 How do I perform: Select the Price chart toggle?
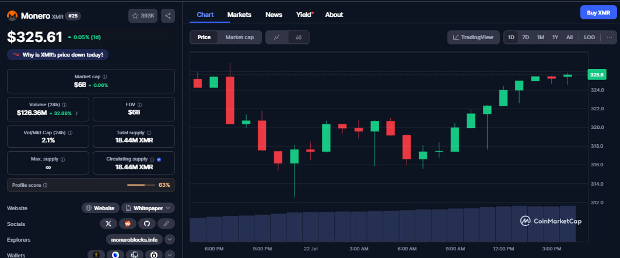point(204,37)
